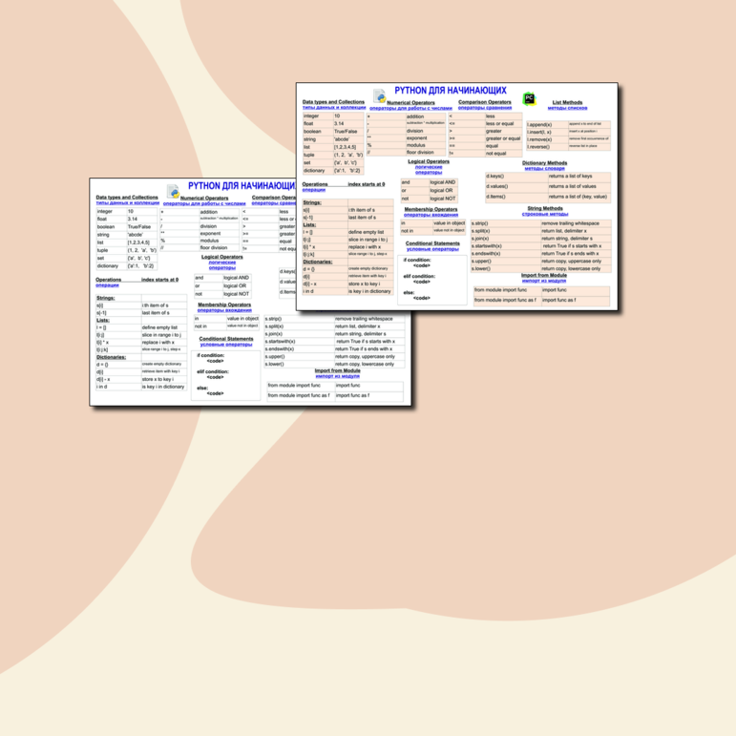
Task: Click the 'Membership Operators' heading on the back sheet
Action: tap(224, 305)
